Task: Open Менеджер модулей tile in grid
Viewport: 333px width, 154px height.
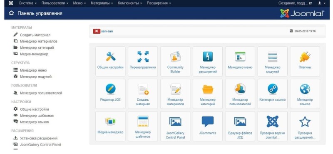Action: 273,61
